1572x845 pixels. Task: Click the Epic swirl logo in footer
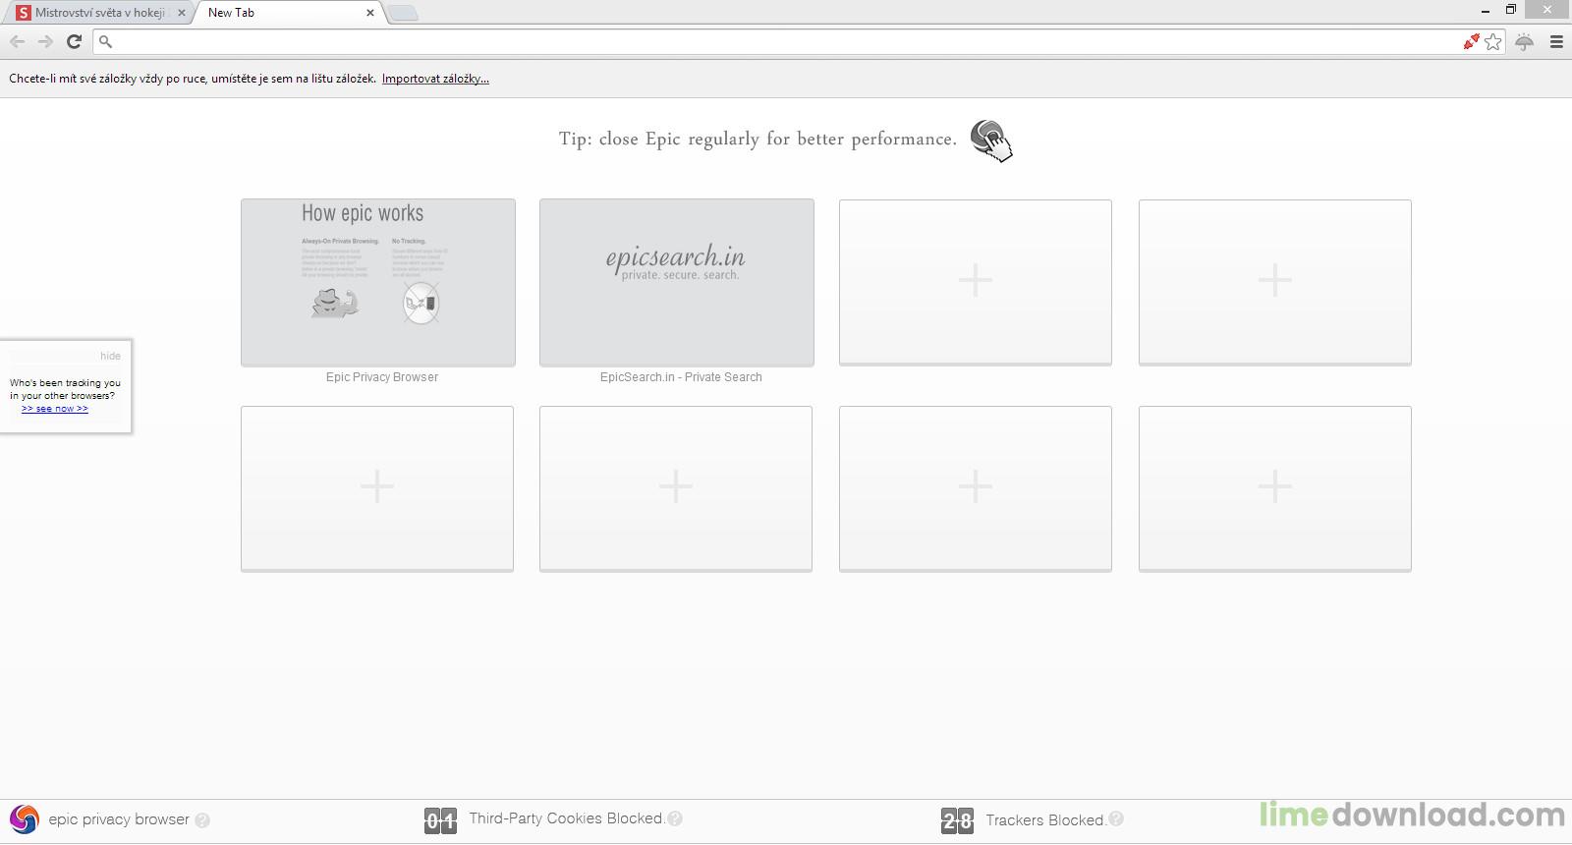tap(24, 819)
